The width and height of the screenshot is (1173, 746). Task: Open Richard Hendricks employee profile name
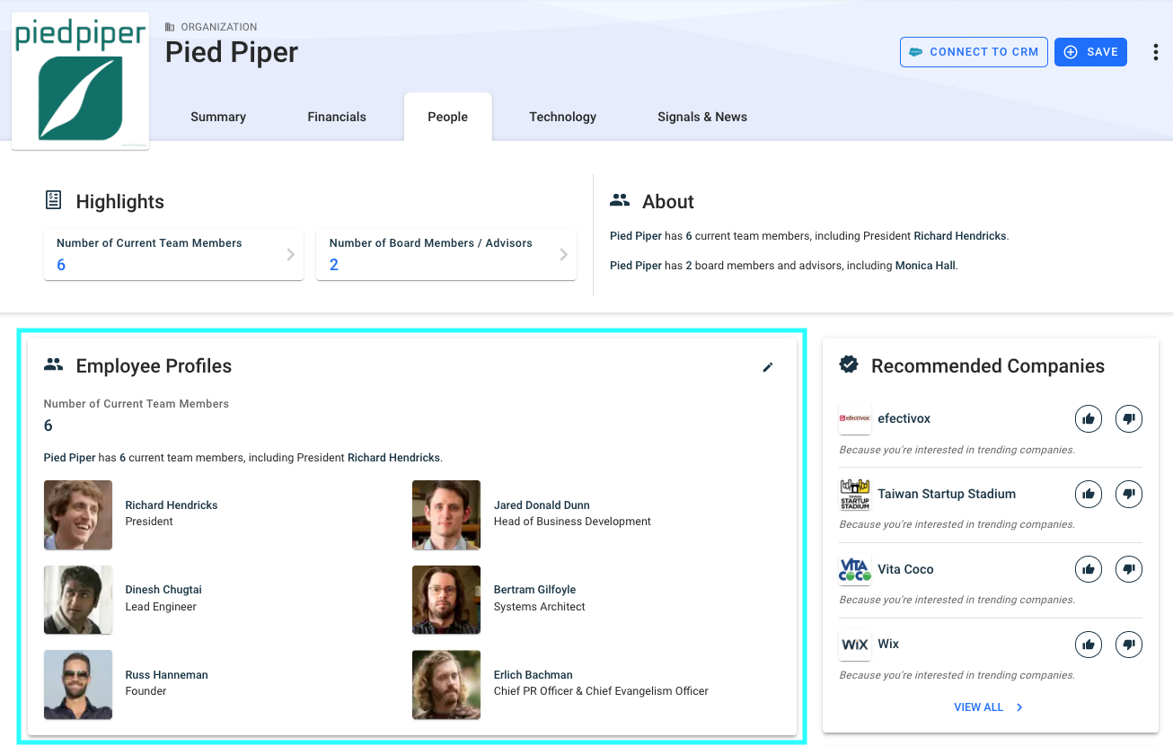click(x=172, y=505)
